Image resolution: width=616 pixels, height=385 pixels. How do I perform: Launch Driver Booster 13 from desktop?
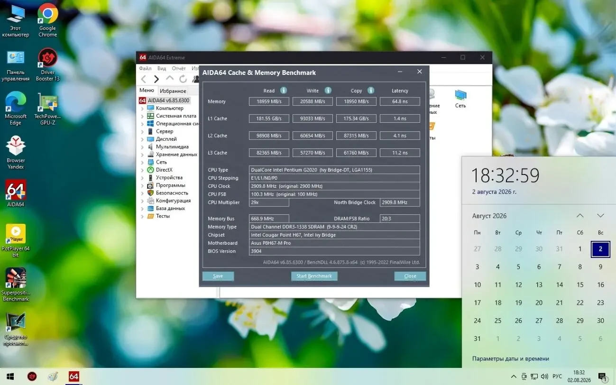coord(48,65)
